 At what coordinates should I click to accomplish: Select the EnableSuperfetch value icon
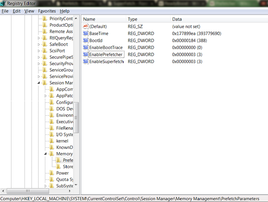[x=85, y=61]
